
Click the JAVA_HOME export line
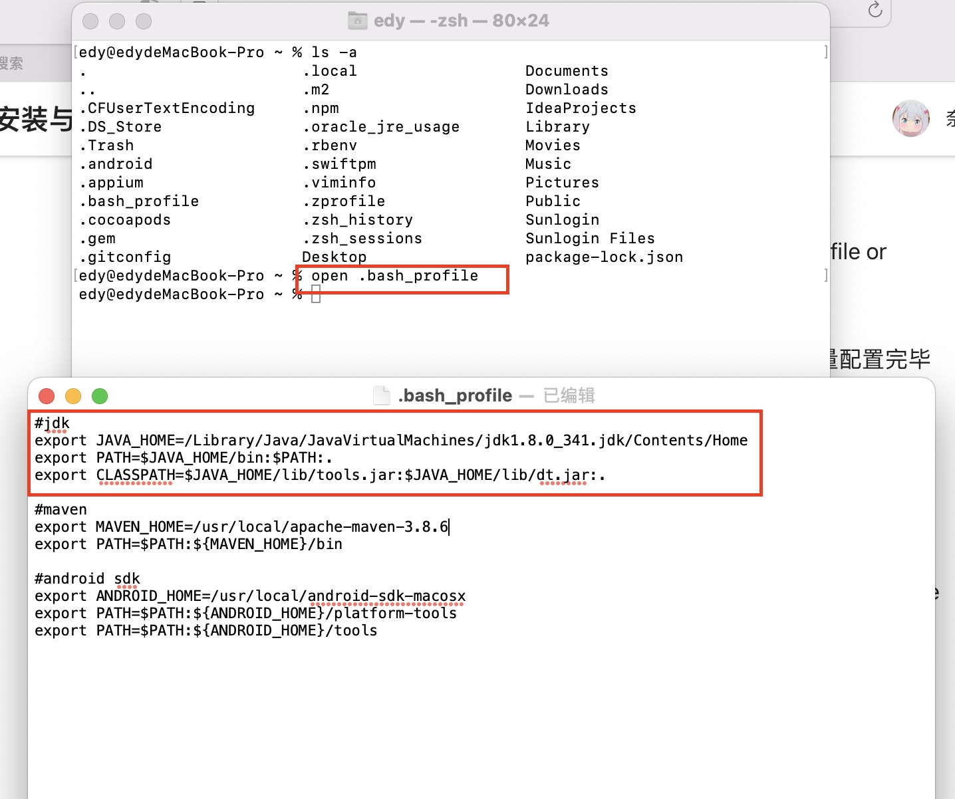(391, 441)
